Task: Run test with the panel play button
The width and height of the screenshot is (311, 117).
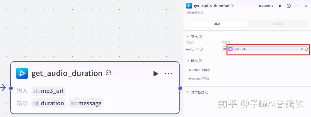Action: tap(280, 6)
